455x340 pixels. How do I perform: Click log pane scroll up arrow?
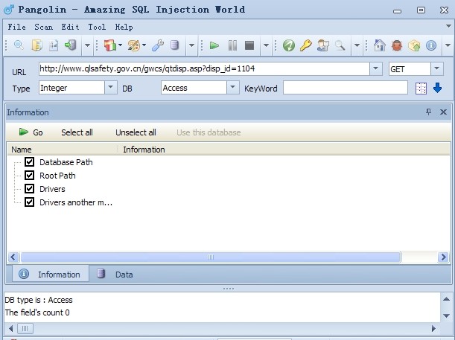pos(447,298)
